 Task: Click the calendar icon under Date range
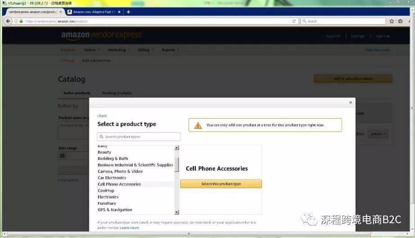pos(62,156)
